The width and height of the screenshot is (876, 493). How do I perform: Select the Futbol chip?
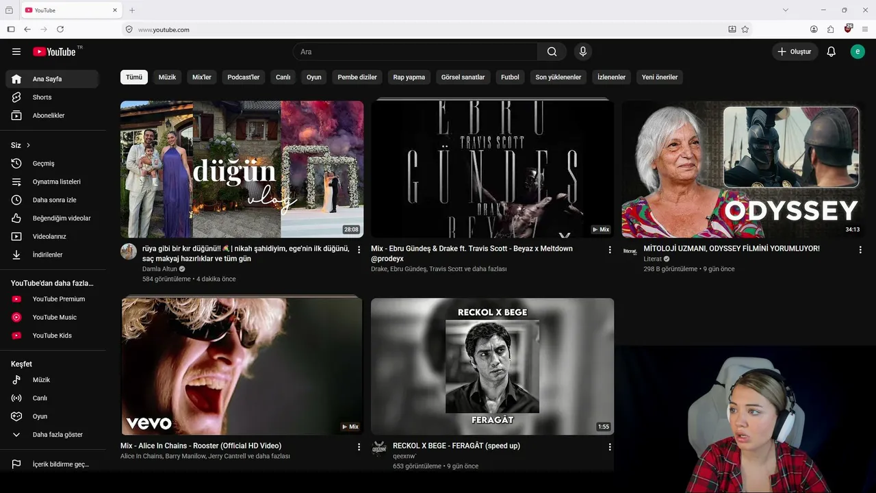pyautogui.click(x=510, y=77)
